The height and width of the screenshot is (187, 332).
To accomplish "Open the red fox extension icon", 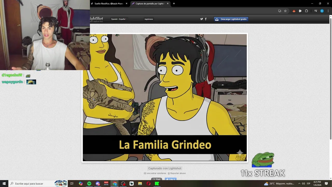I will pos(294,11).
